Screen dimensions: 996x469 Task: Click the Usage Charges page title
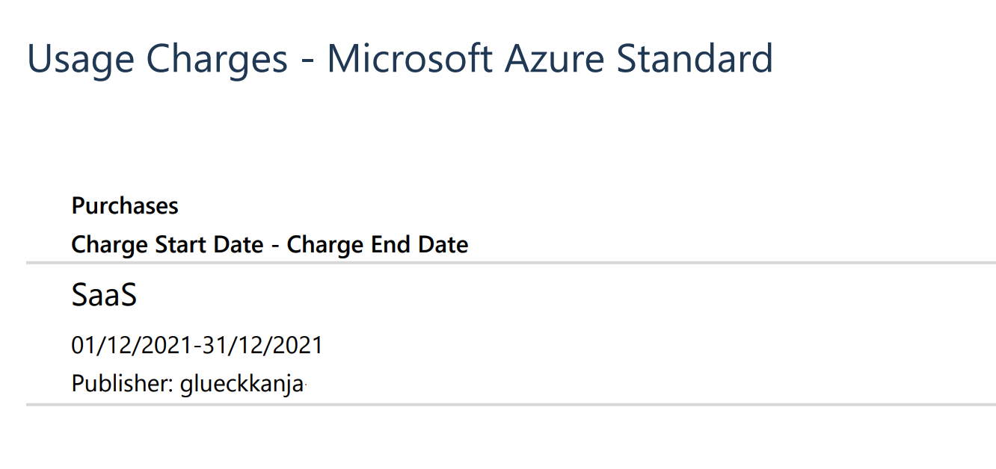pos(399,59)
